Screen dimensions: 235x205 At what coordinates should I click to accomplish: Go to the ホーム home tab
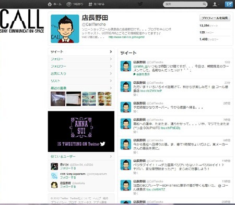coord(55,4)
